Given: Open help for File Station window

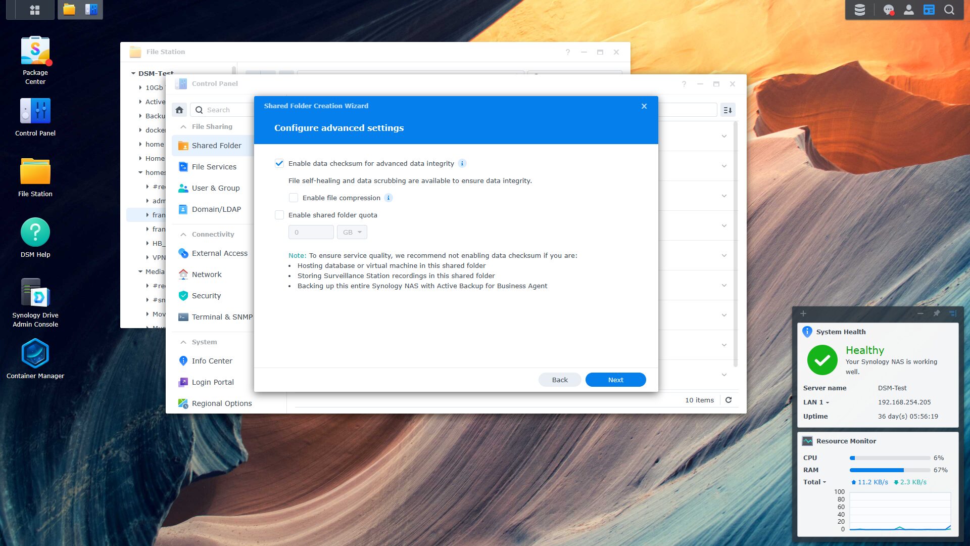Looking at the screenshot, I should (x=568, y=52).
